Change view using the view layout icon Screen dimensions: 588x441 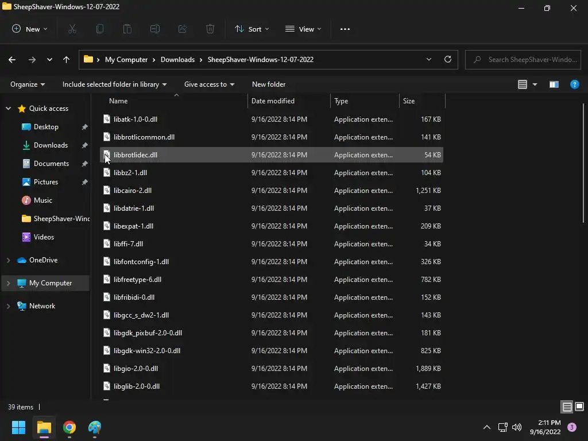(x=523, y=84)
